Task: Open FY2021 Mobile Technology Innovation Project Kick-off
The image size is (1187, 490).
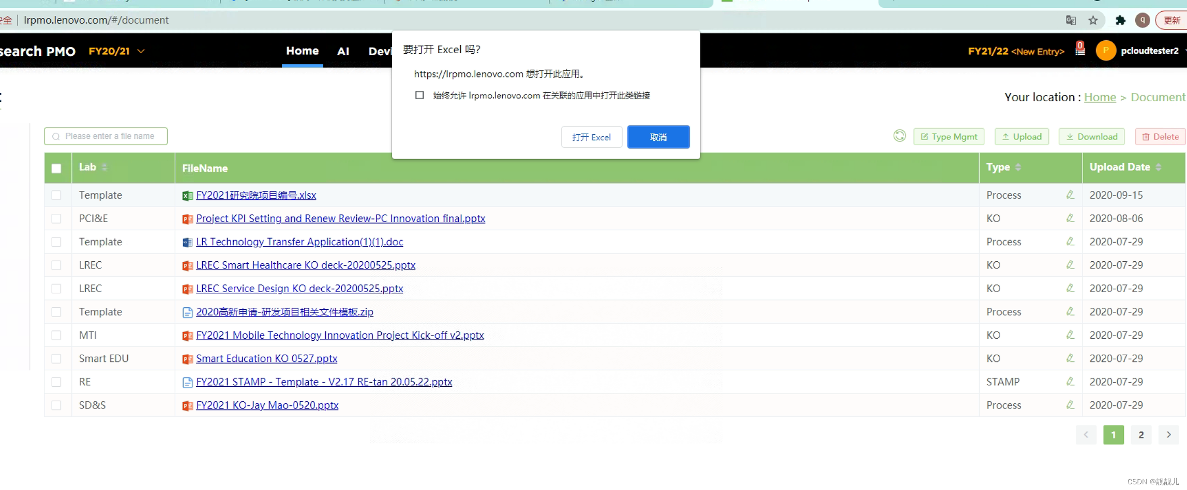Action: tap(340, 335)
